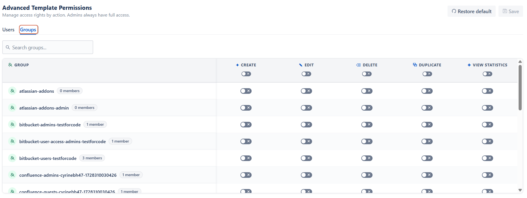The height and width of the screenshot is (198, 527).
Task: Enable Duplicate for bitbucket-admins-testforcode
Action: (427, 125)
